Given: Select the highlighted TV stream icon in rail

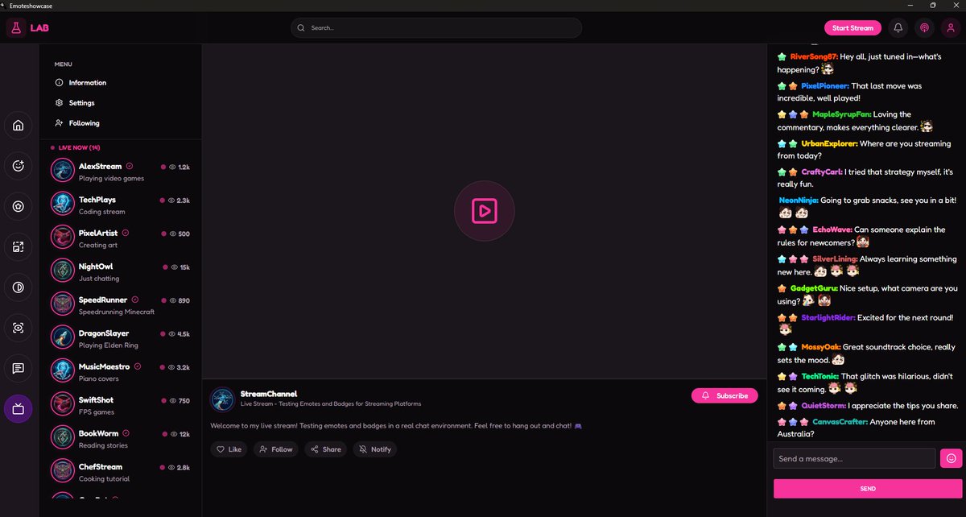Looking at the screenshot, I should point(19,409).
